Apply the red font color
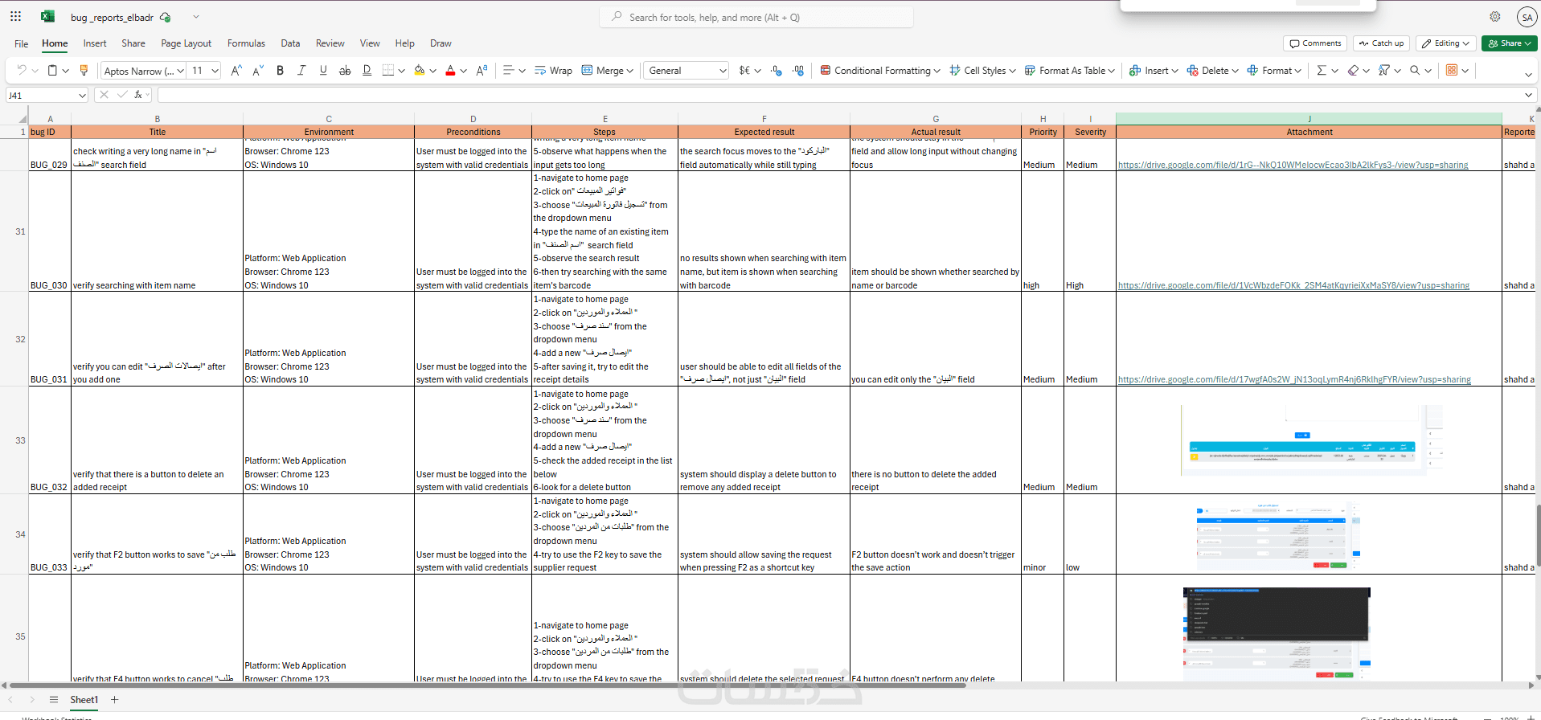This screenshot has height=720, width=1541. coord(450,71)
